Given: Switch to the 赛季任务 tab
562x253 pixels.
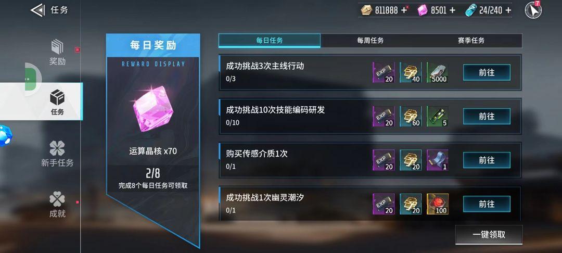Looking at the screenshot, I should pyautogui.click(x=471, y=41).
